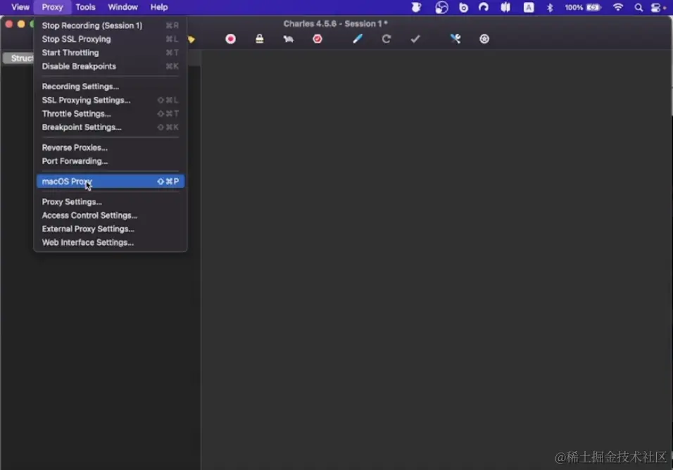The width and height of the screenshot is (673, 470).
Task: Click the red Record button in toolbar
Action: (230, 39)
